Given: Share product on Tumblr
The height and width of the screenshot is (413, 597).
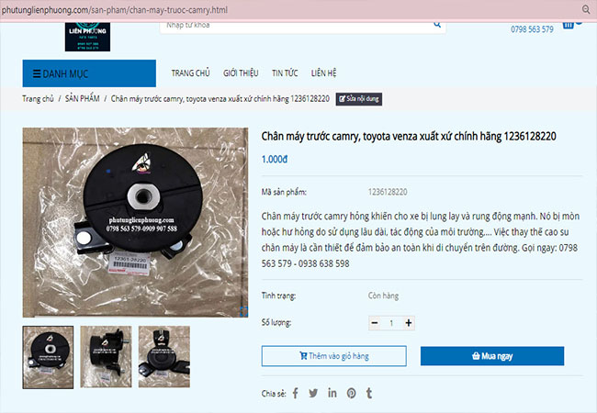Looking at the screenshot, I should coord(369,393).
